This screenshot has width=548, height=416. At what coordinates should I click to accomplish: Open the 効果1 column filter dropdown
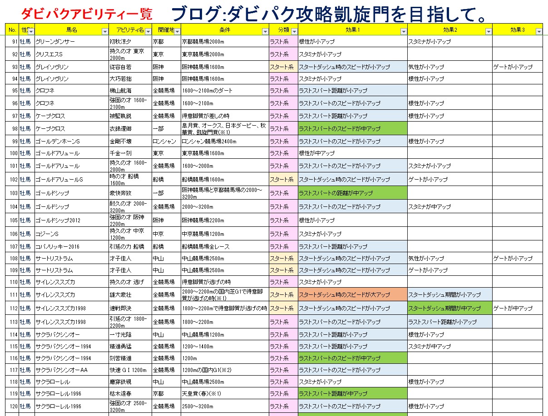point(404,31)
